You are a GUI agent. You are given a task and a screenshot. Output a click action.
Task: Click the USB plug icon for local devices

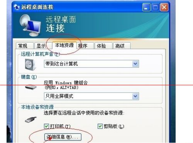31,120
